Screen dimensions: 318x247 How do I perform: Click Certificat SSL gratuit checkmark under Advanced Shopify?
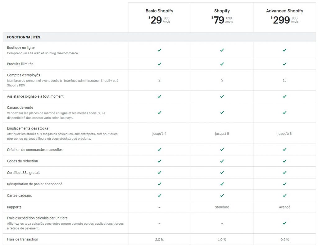tap(284, 173)
